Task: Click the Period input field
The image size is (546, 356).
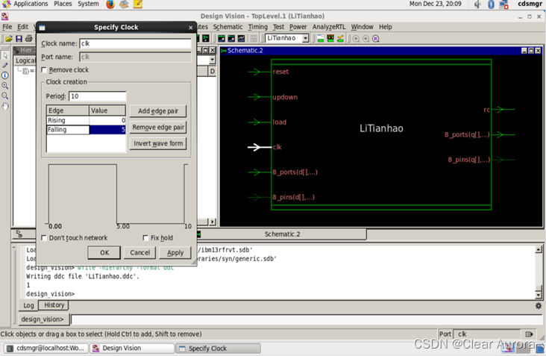Action: [97, 96]
